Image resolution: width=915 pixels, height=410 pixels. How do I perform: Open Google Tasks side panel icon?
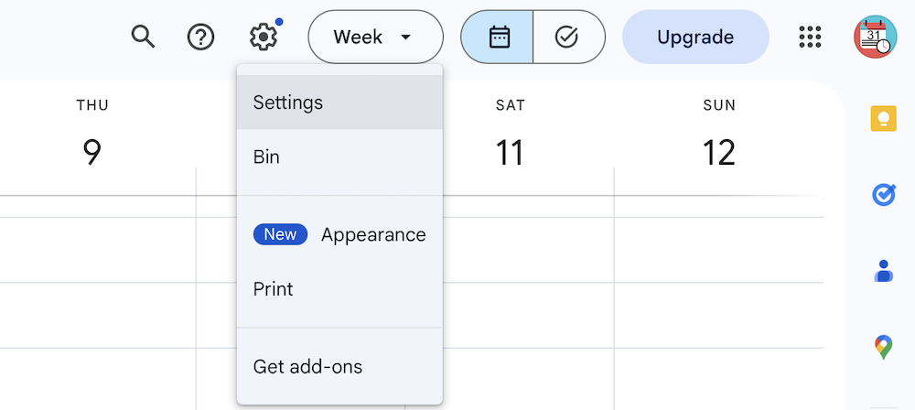(883, 195)
